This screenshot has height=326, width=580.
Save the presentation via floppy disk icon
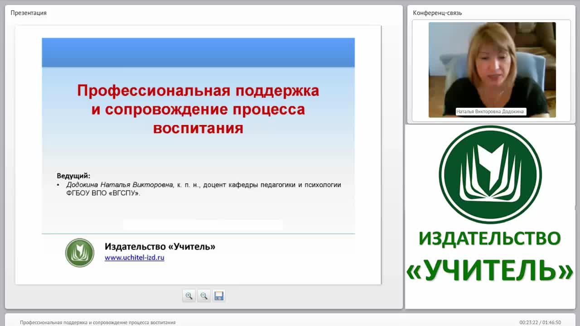tap(219, 296)
